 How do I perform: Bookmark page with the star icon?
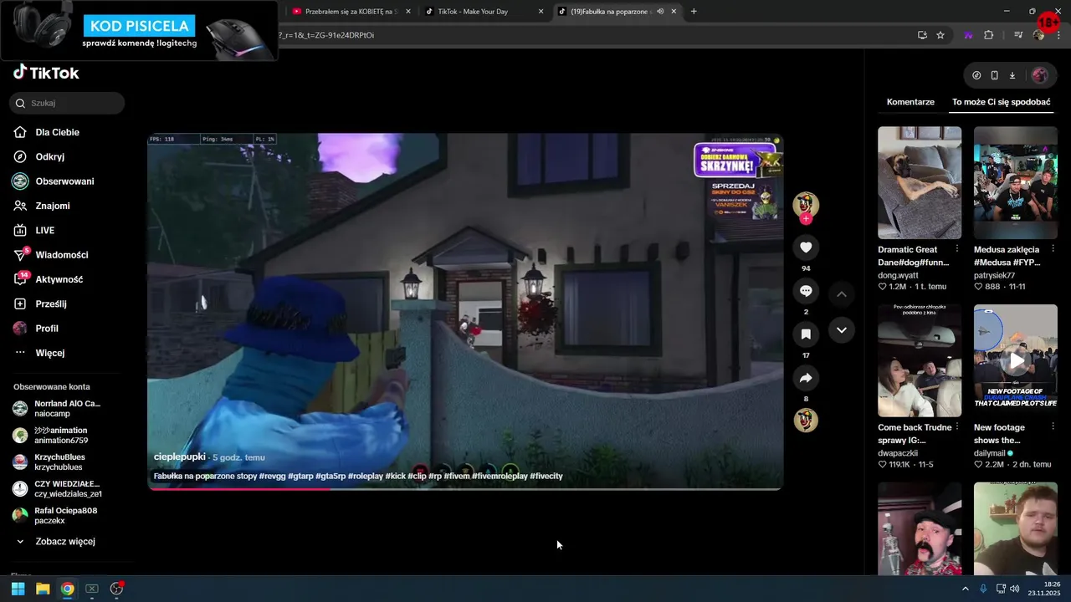pos(940,35)
